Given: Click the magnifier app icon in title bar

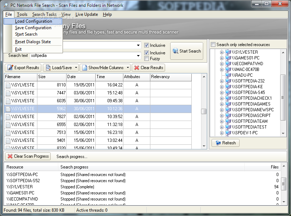Looking at the screenshot, I should [x=5, y=5].
